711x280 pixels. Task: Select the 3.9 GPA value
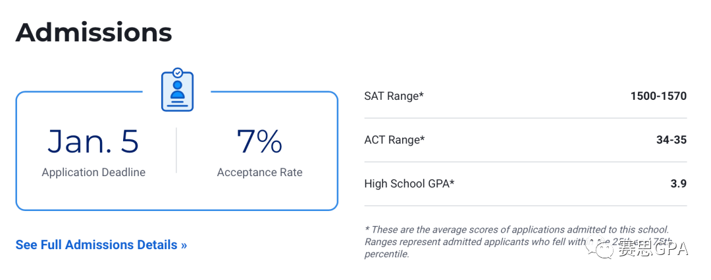click(x=678, y=183)
